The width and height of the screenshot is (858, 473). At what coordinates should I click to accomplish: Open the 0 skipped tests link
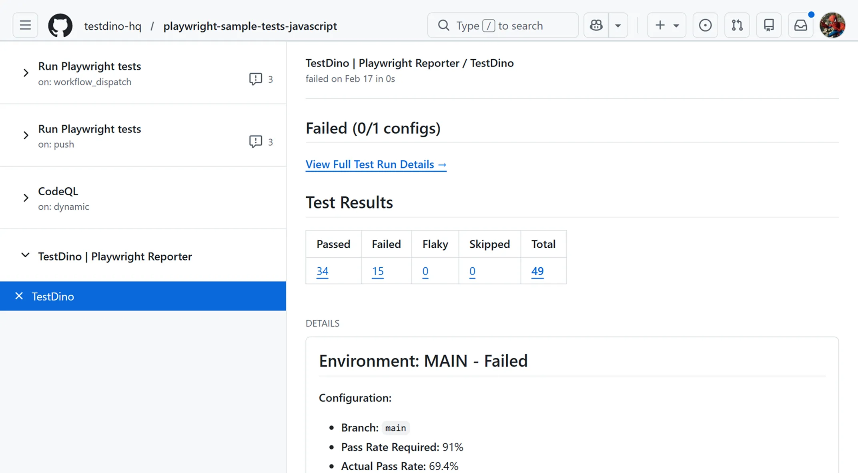click(473, 271)
